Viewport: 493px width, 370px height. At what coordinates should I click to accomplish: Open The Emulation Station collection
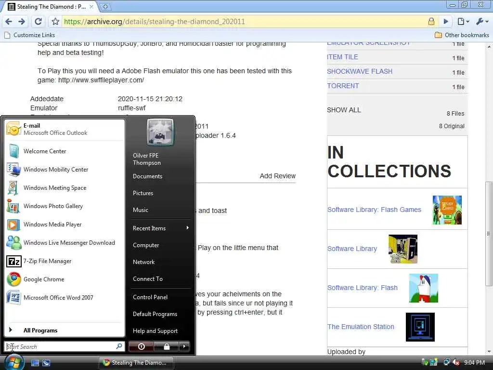(361, 327)
